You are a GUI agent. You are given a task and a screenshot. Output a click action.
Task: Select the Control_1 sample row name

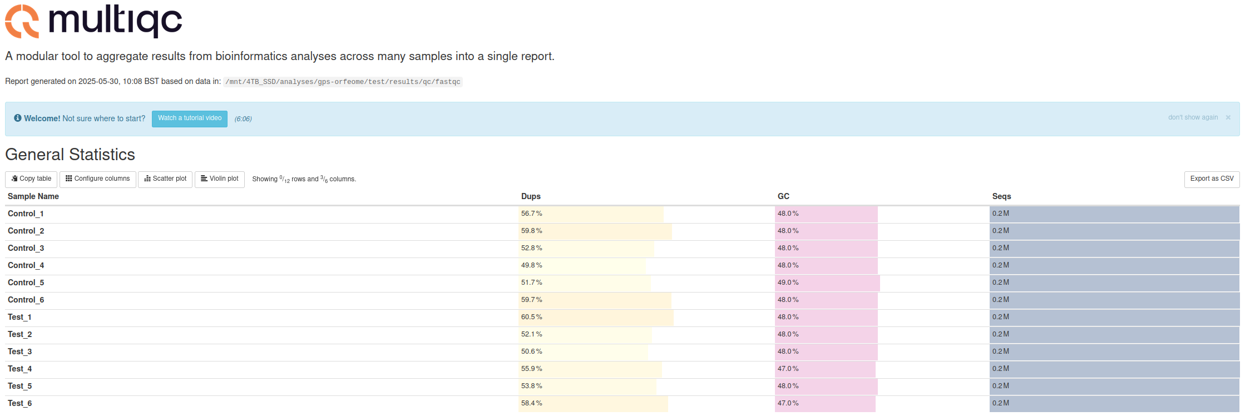click(x=26, y=214)
